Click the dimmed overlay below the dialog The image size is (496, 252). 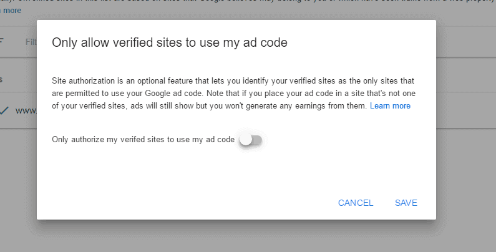(x=250, y=237)
